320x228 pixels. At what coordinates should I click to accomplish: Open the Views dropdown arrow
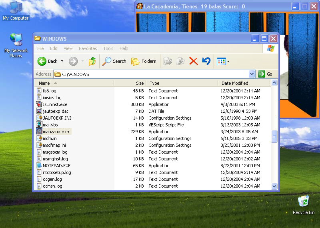pos(228,61)
